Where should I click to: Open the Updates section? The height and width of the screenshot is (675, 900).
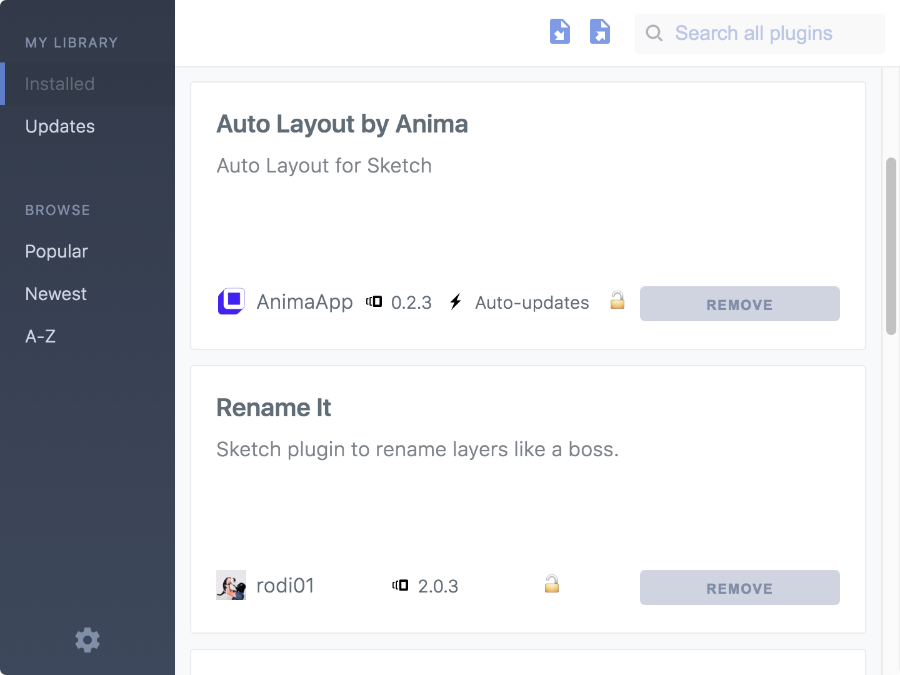pyautogui.click(x=60, y=126)
